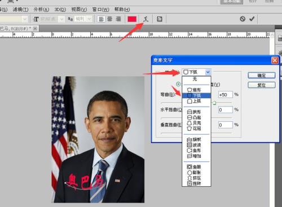Open the font size dropdown

[x=61, y=19]
